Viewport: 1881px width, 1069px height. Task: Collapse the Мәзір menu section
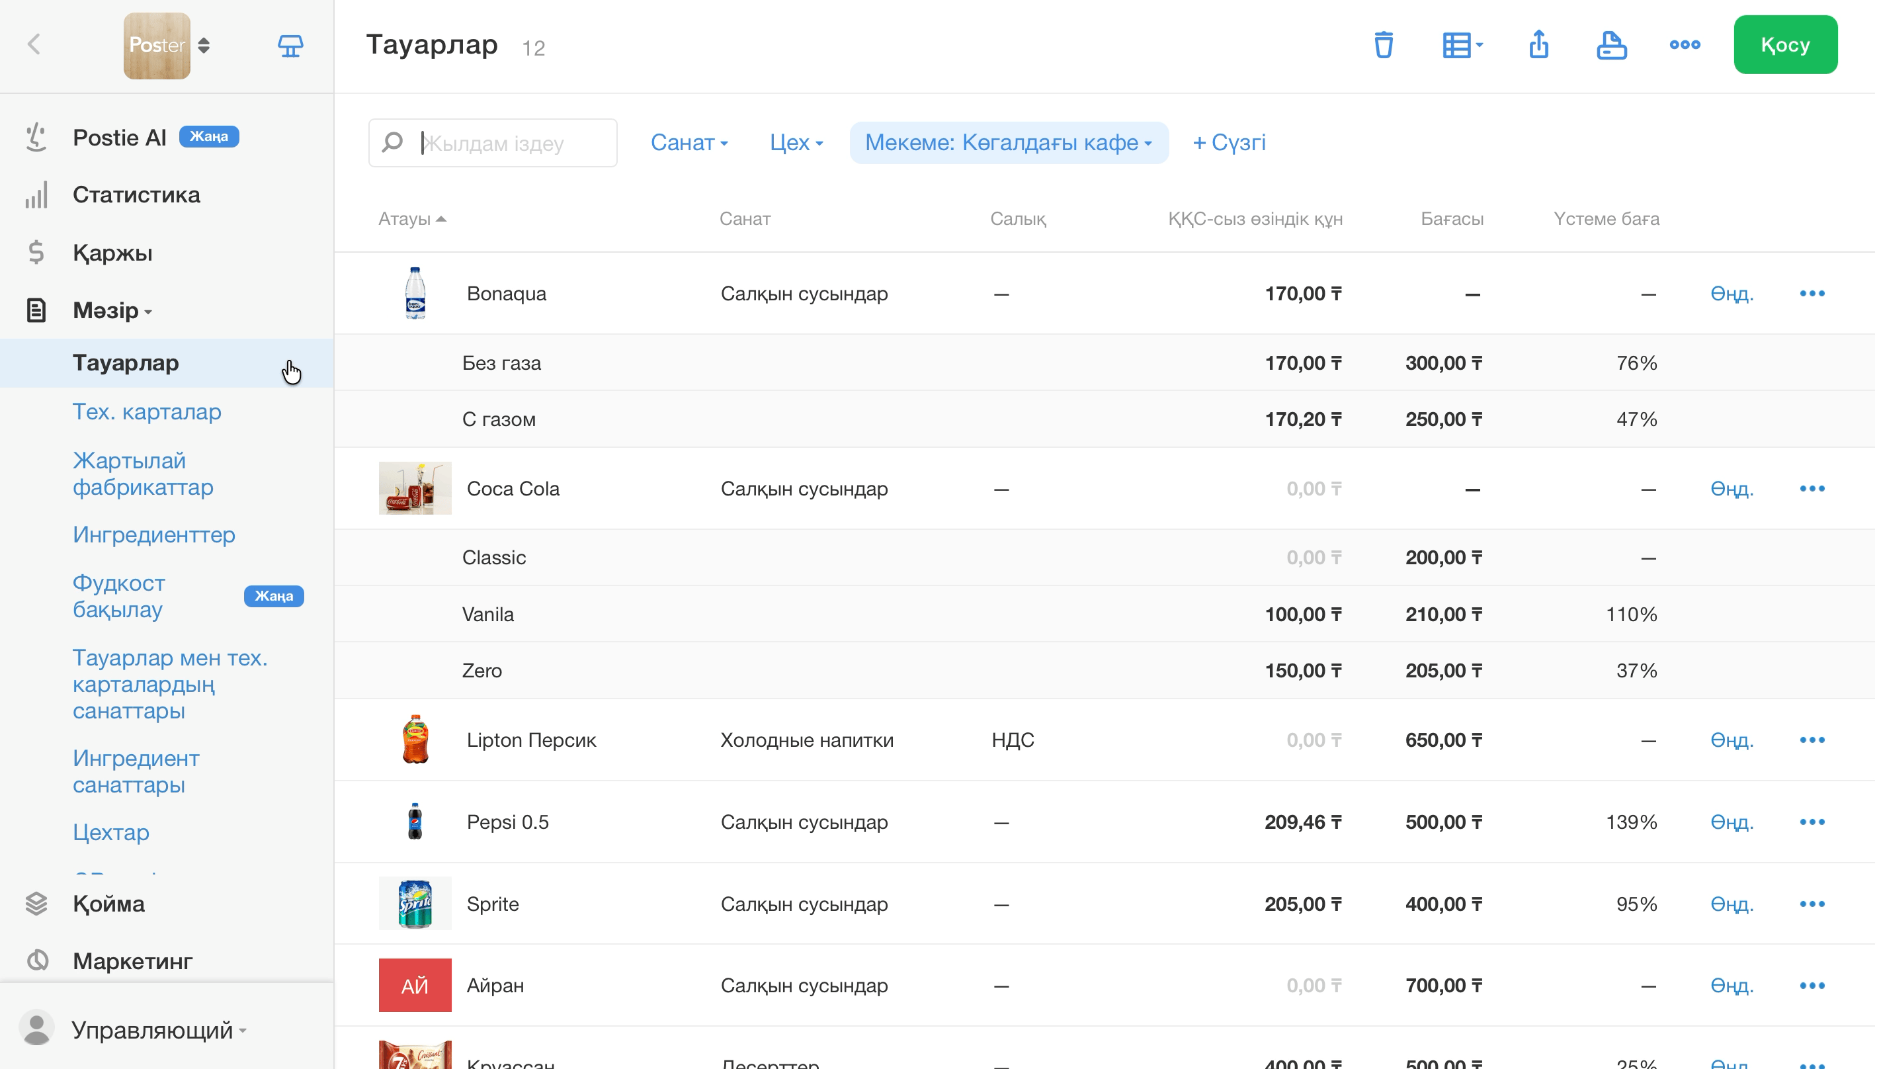pos(112,312)
